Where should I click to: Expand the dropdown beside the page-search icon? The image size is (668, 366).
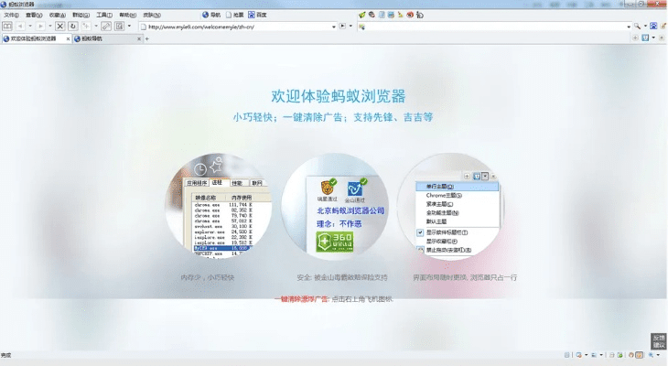[129, 27]
